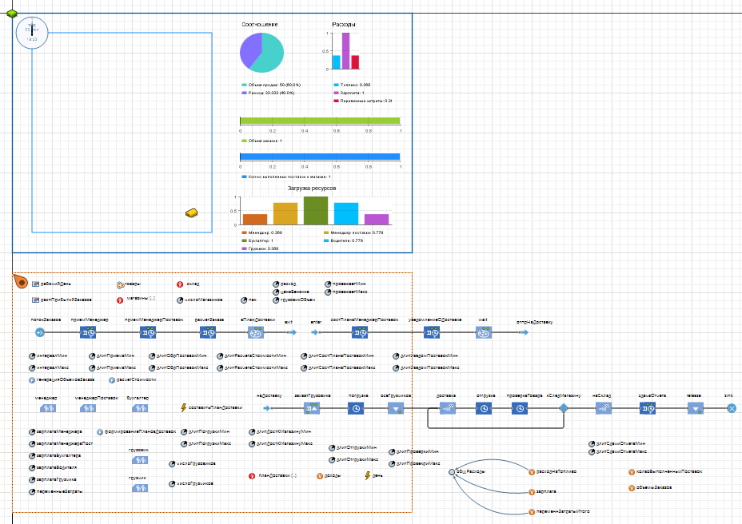Screen dimensions: 742x524
Task: Click the наДоставку enter arrow
Action: (267, 408)
